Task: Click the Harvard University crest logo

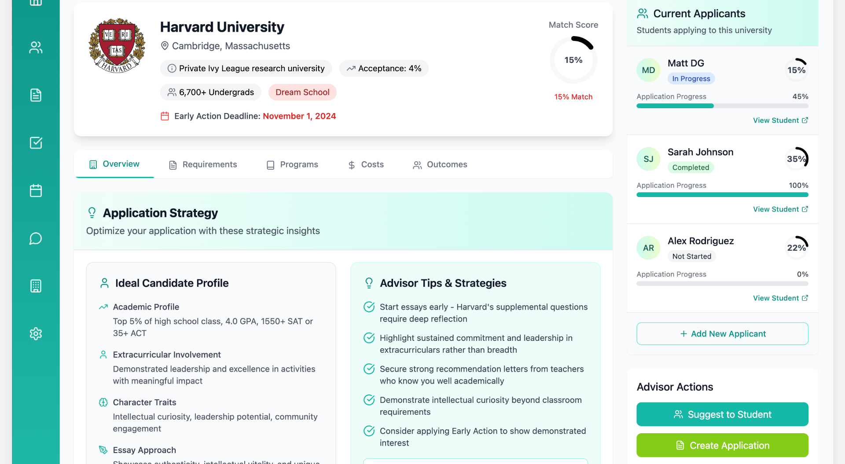Action: pos(117,46)
